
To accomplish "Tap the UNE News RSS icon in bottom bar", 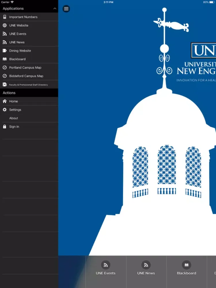I will [x=146, y=265].
